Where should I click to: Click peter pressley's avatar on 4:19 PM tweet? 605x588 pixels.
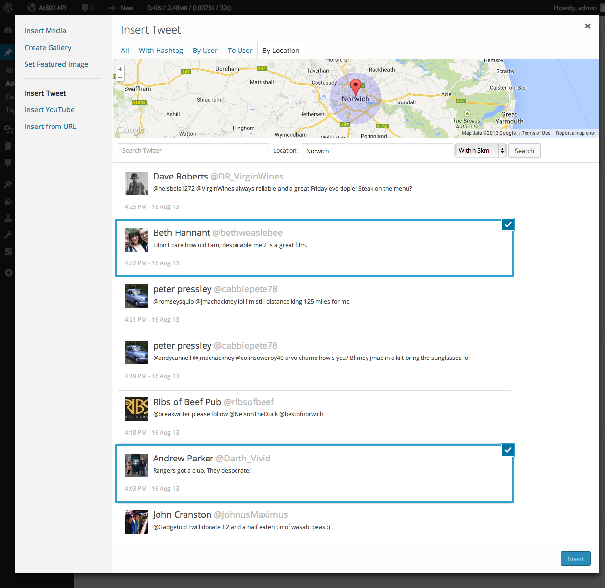(x=136, y=353)
